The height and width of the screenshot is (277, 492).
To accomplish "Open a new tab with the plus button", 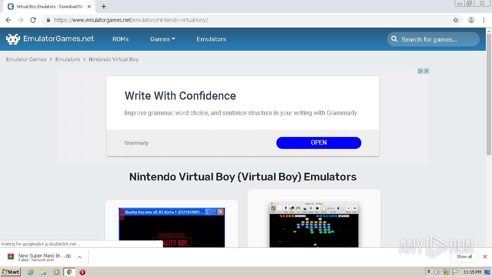I will (x=104, y=7).
